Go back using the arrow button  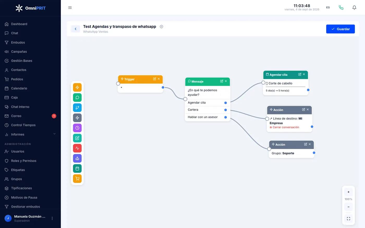pyautogui.click(x=76, y=29)
